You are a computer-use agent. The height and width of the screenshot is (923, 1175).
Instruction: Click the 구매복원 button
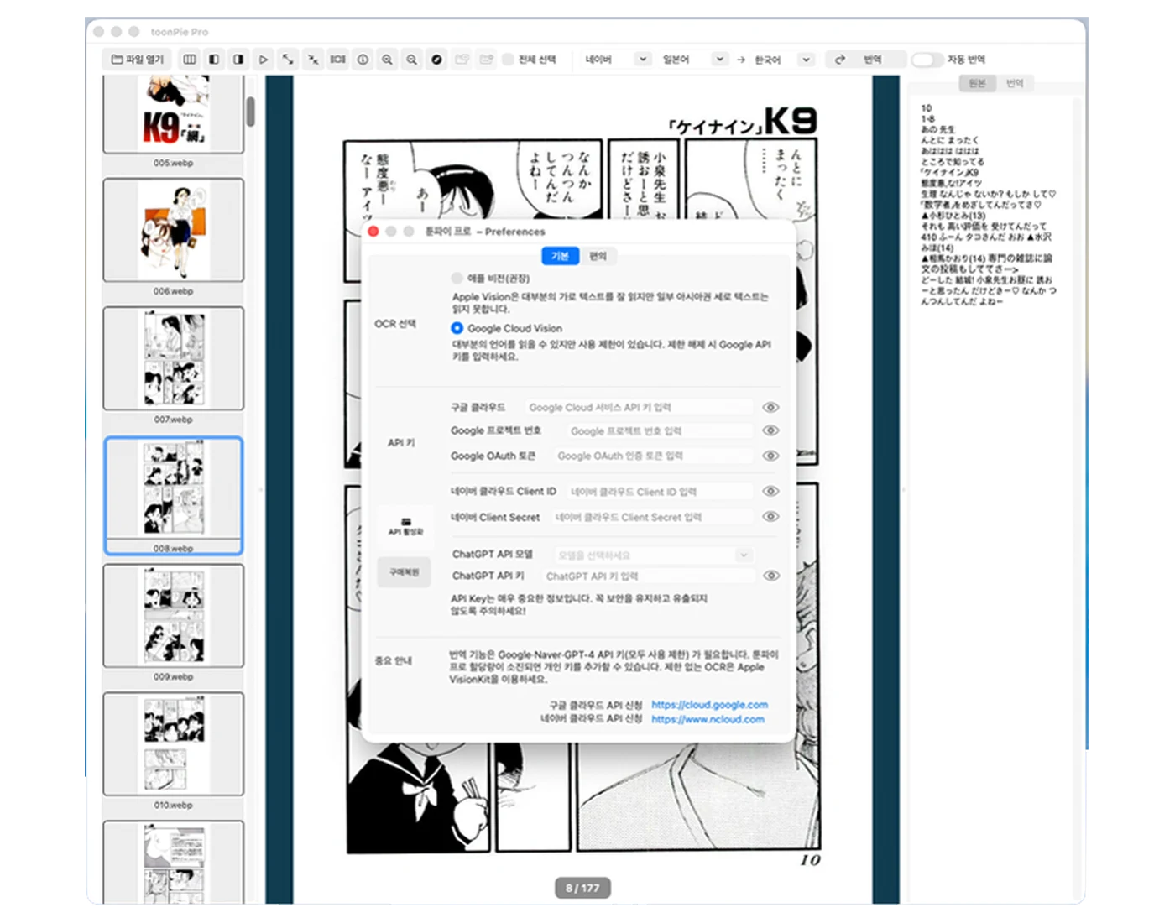405,572
